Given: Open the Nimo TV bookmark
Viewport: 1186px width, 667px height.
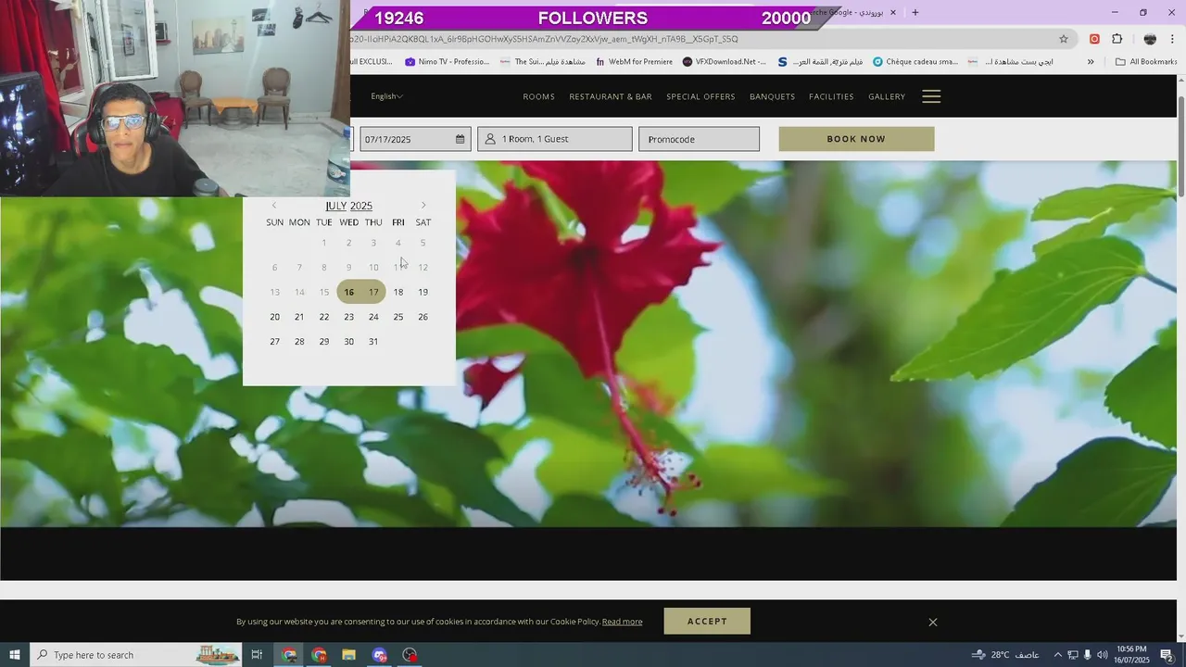Looking at the screenshot, I should point(447,62).
